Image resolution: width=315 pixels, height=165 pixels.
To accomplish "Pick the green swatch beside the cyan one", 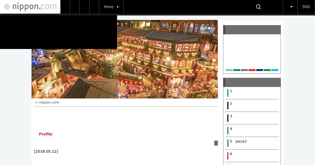I will [x=267, y=70].
